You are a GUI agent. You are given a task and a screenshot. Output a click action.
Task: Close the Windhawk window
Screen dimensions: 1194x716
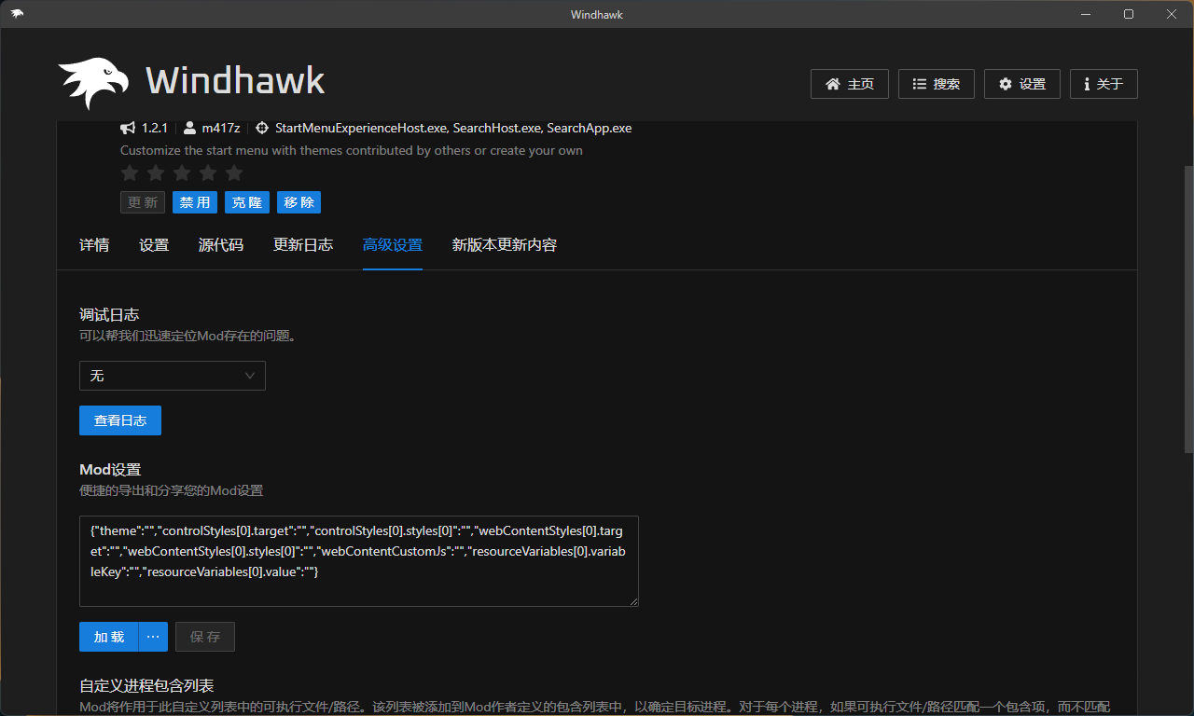[1172, 14]
